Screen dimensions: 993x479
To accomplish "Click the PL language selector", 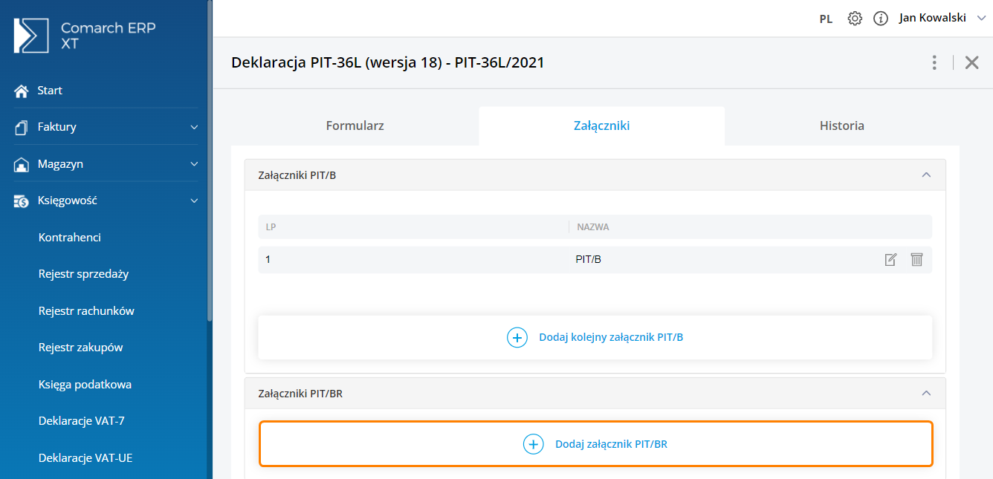I will click(x=826, y=19).
